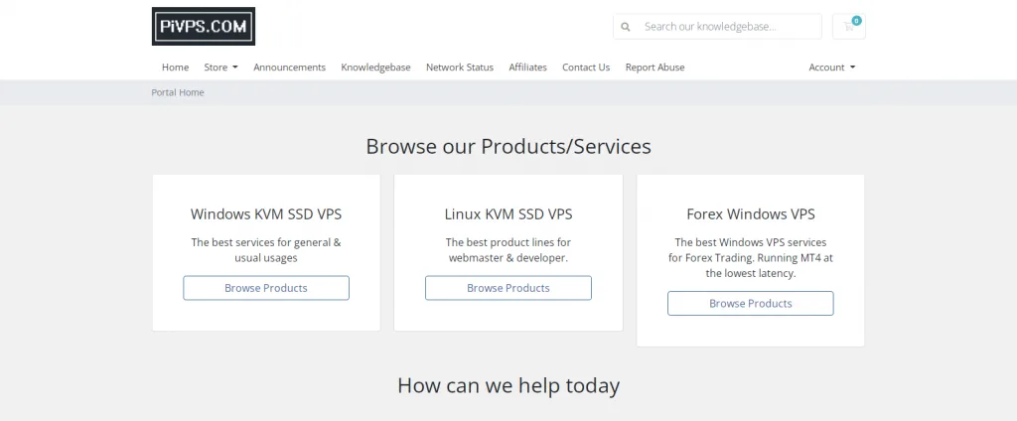Click the Forex Windows VPS title

point(751,214)
